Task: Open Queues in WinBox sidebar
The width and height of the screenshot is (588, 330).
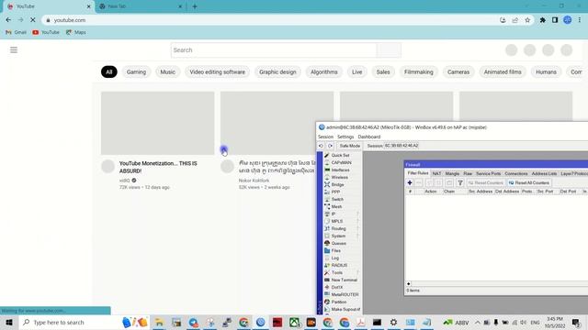Action: [338, 243]
